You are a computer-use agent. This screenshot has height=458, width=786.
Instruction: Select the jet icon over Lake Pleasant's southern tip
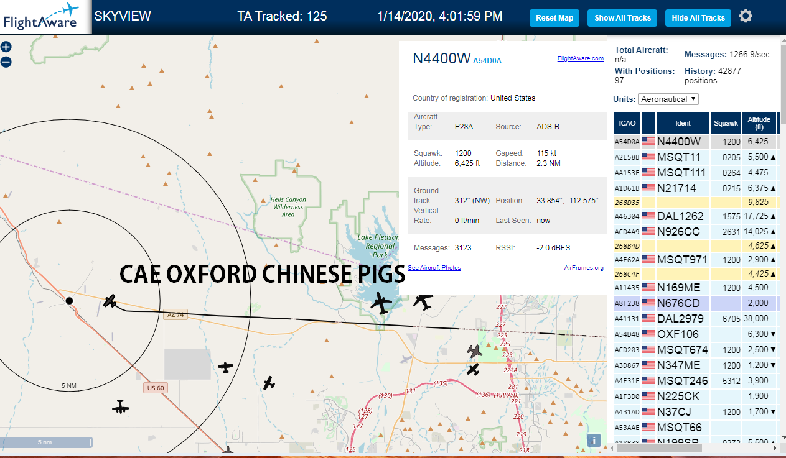click(x=381, y=304)
